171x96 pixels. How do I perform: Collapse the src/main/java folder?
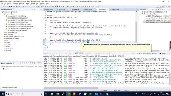(x=3, y=14)
